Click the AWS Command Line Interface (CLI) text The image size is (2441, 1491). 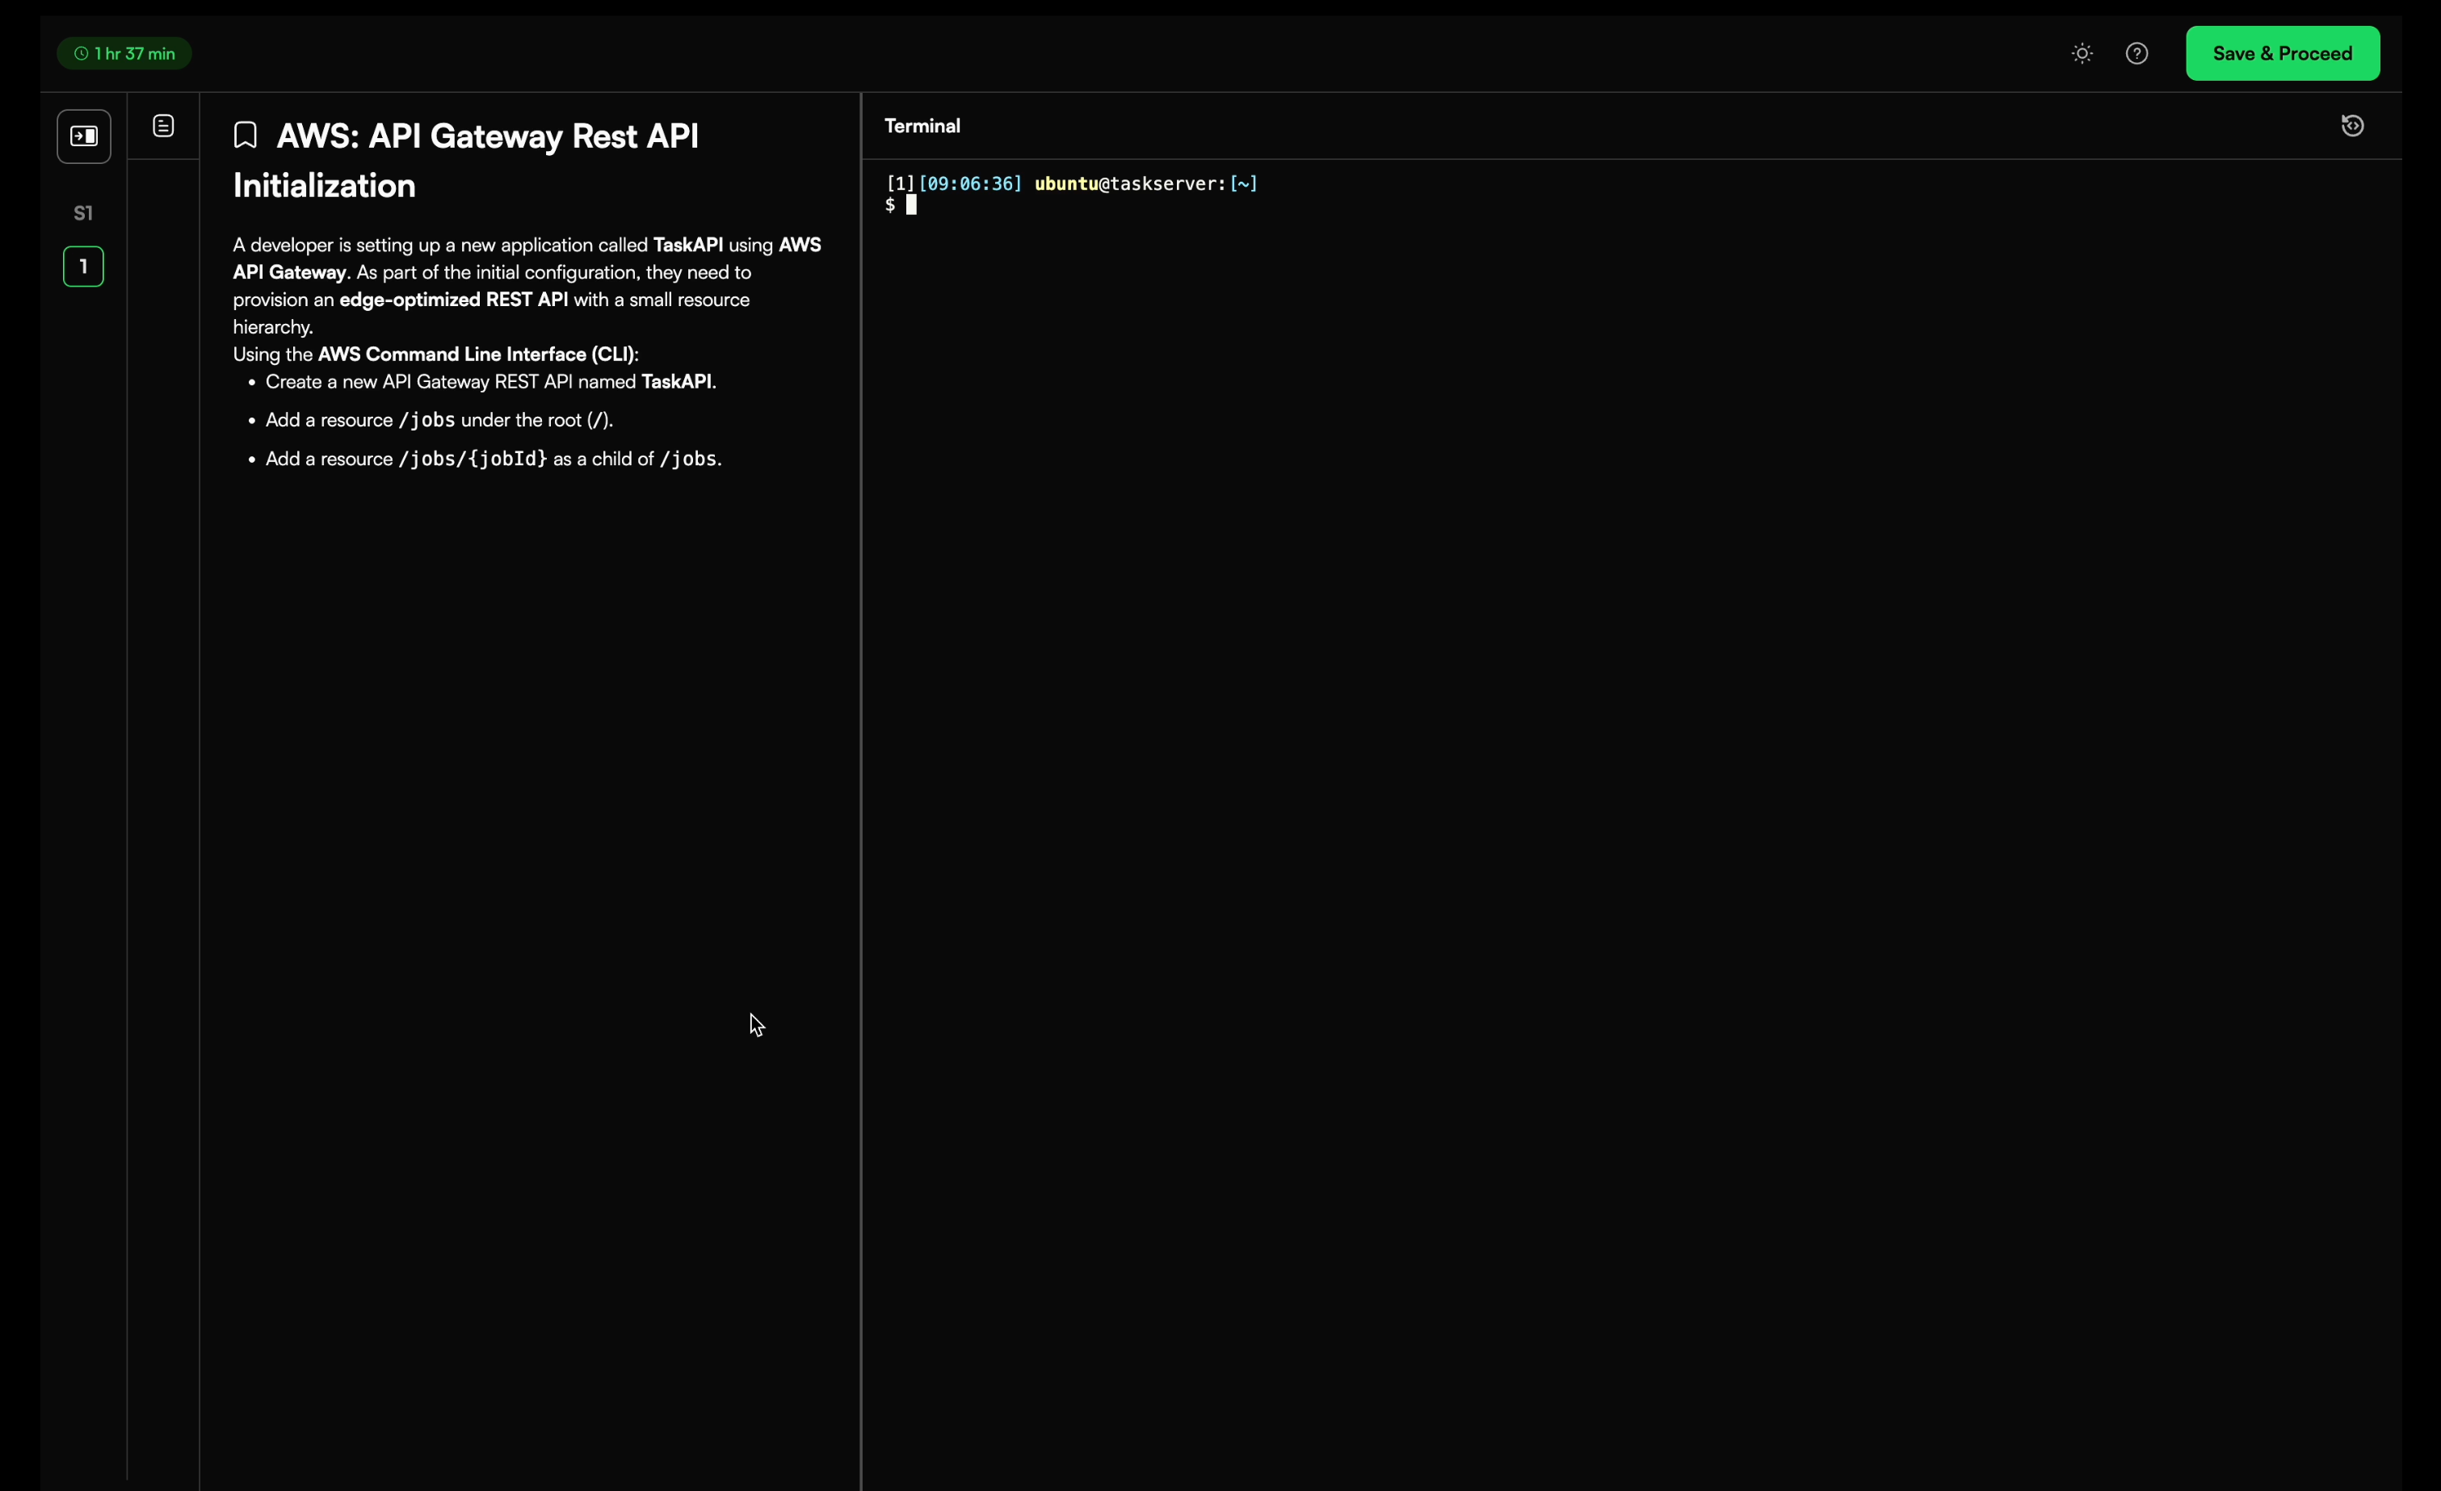(476, 354)
